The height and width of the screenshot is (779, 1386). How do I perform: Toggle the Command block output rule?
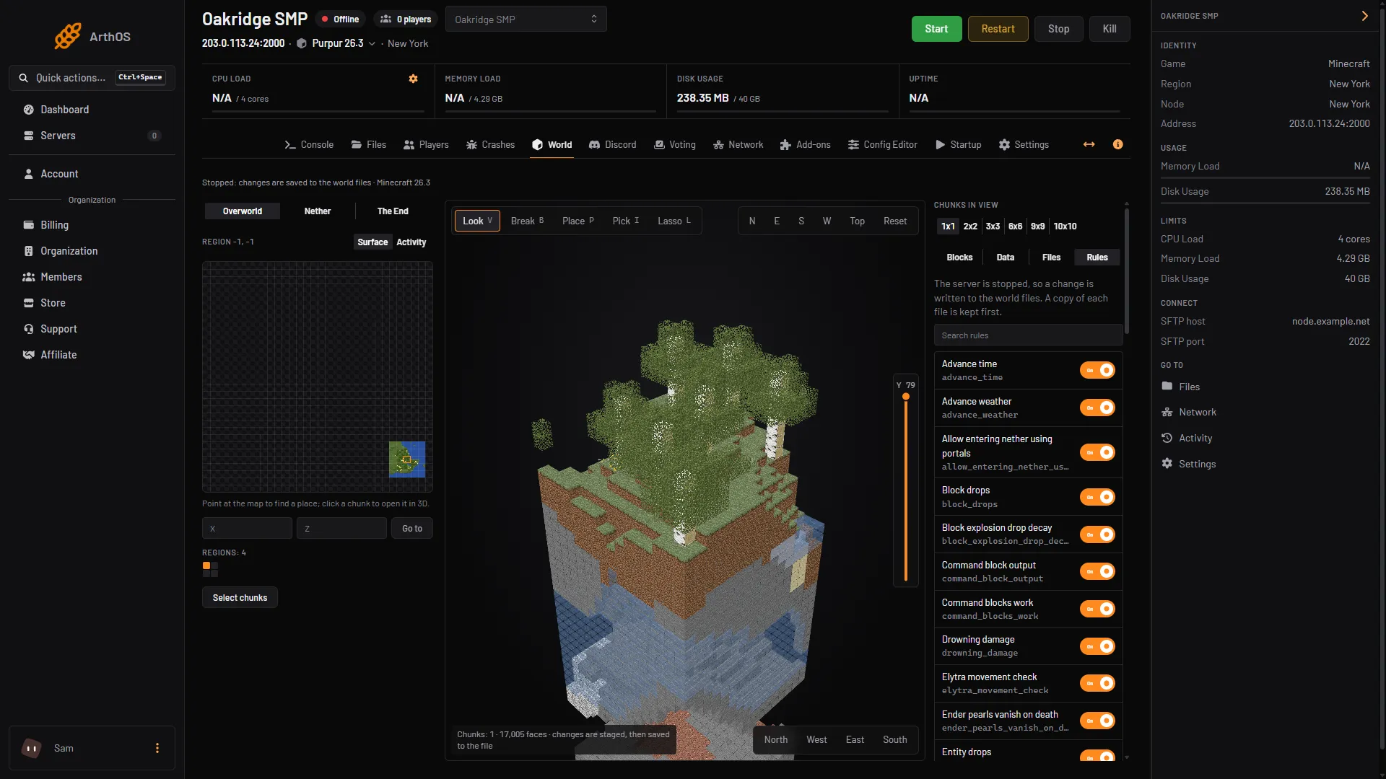coord(1097,571)
